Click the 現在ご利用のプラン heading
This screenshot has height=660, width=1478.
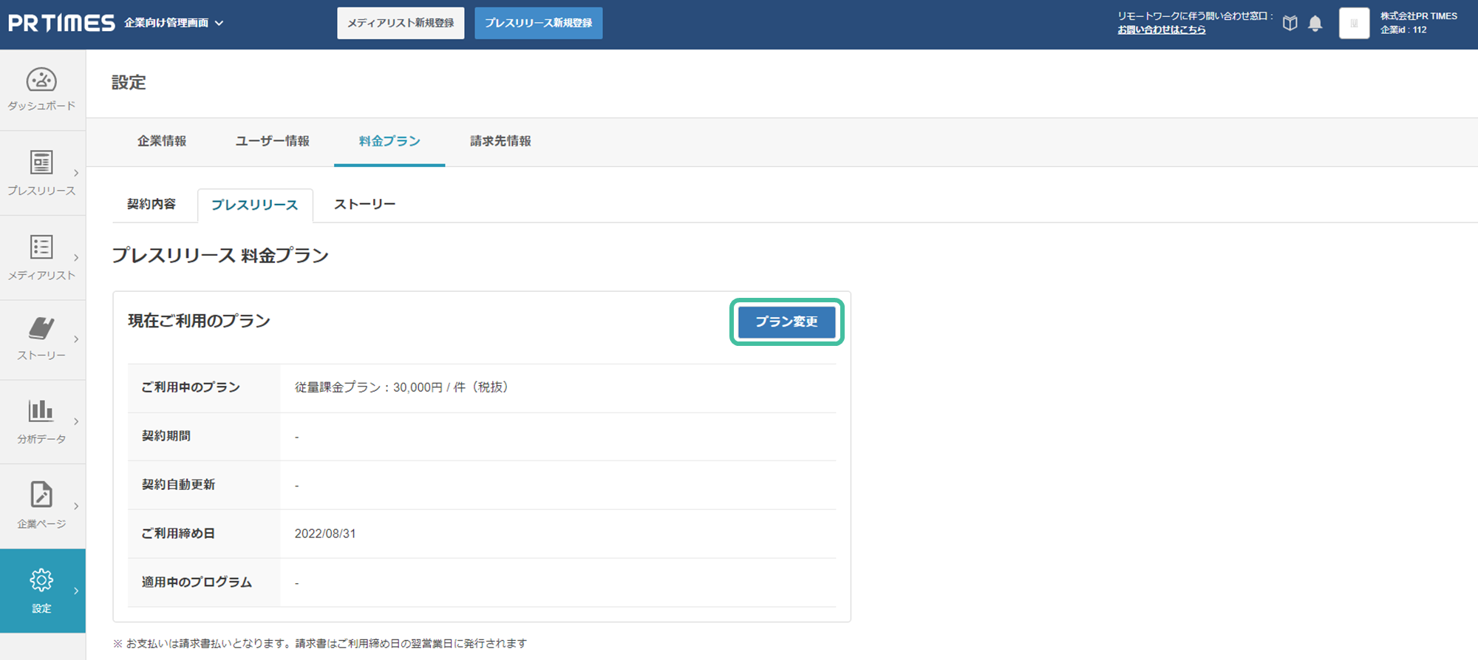(200, 321)
